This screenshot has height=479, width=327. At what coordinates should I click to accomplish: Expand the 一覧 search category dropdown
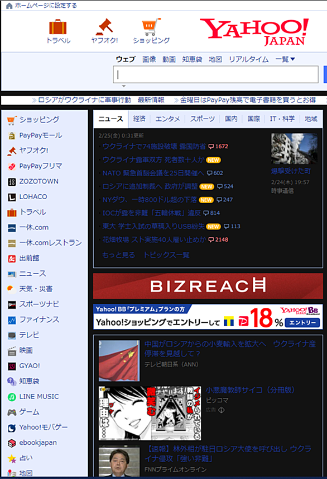tap(285, 59)
